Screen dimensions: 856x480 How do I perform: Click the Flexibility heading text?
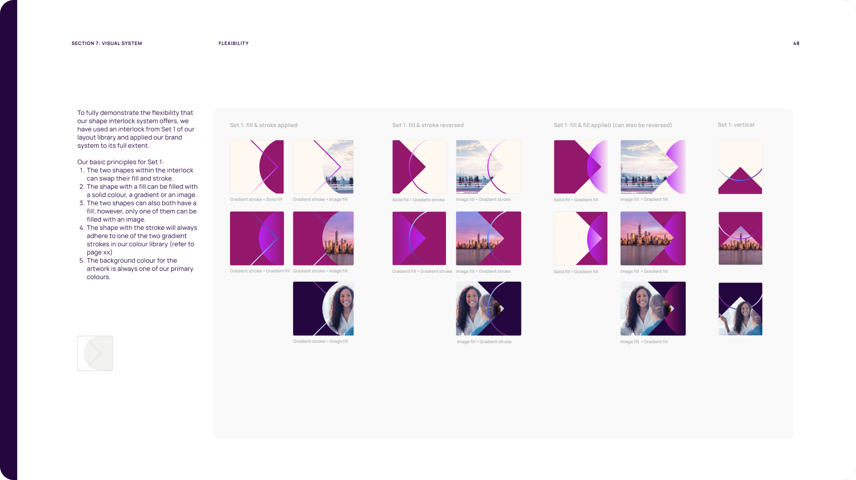pos(234,43)
